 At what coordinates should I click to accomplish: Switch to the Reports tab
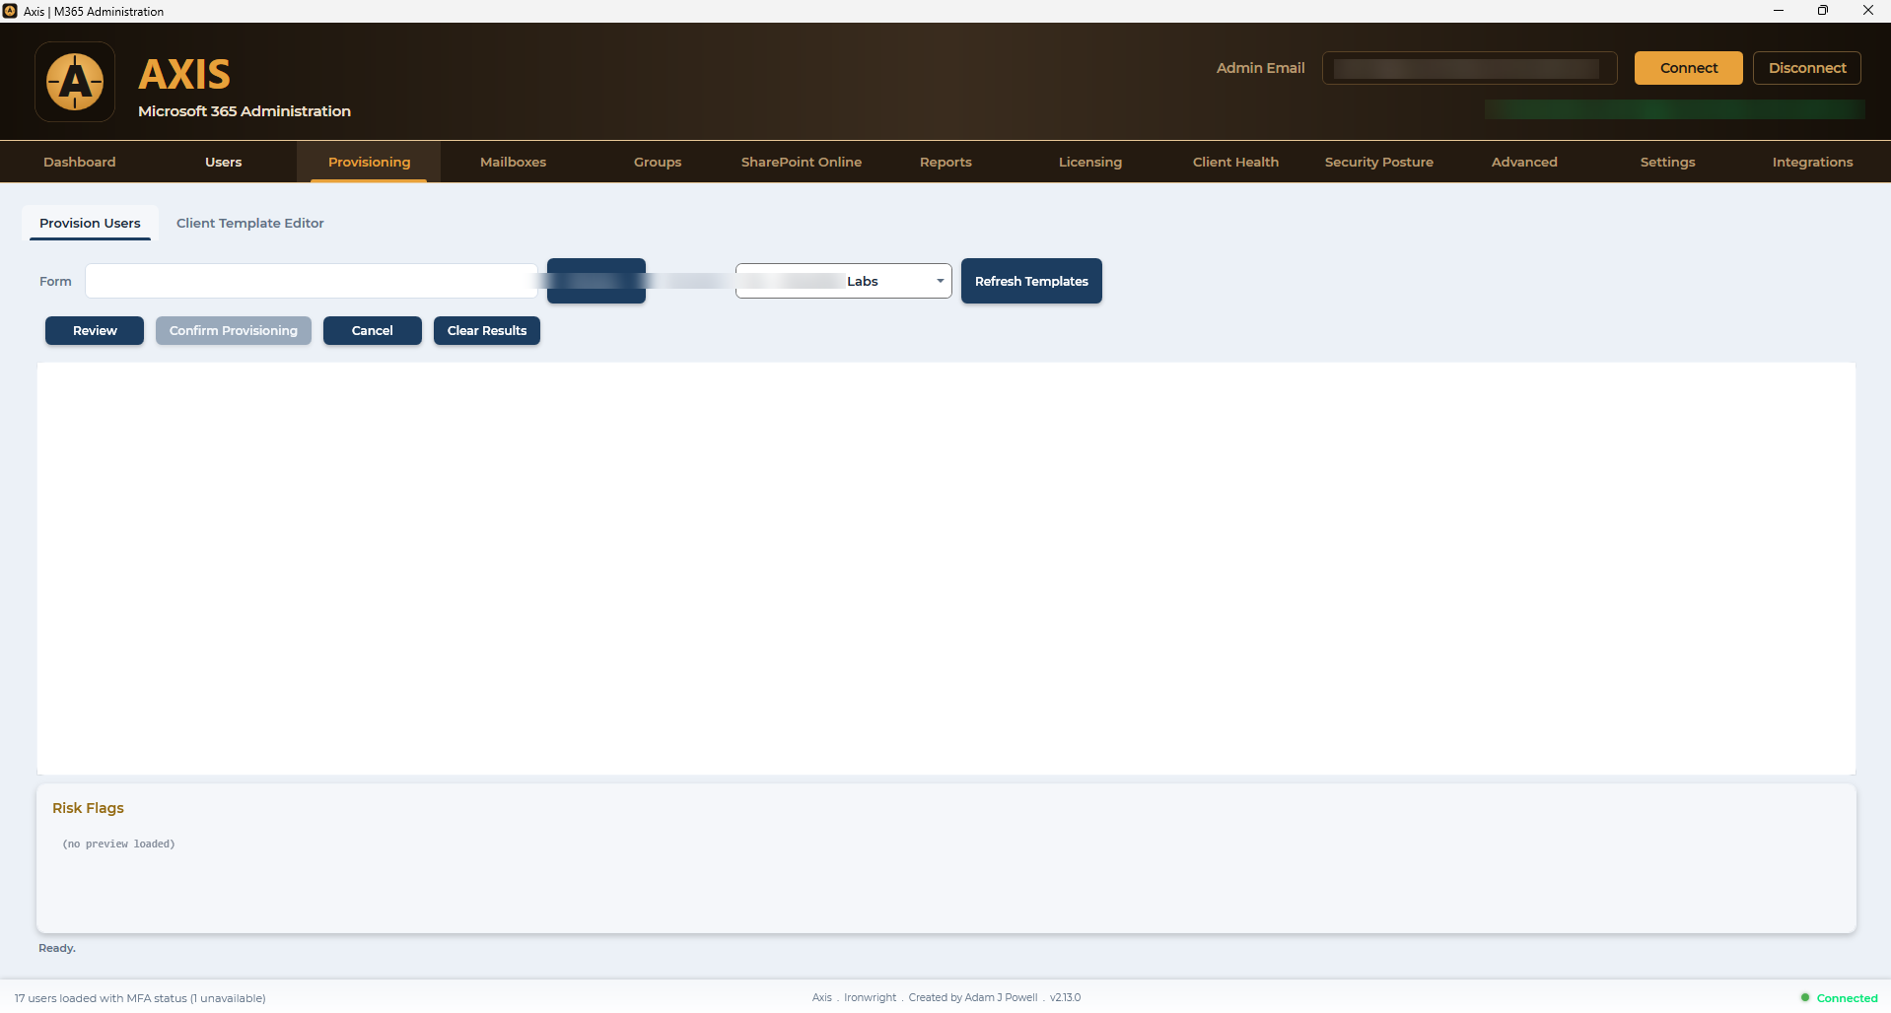pyautogui.click(x=945, y=162)
